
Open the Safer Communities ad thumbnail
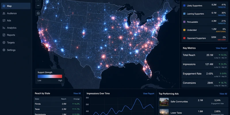tap(164, 102)
